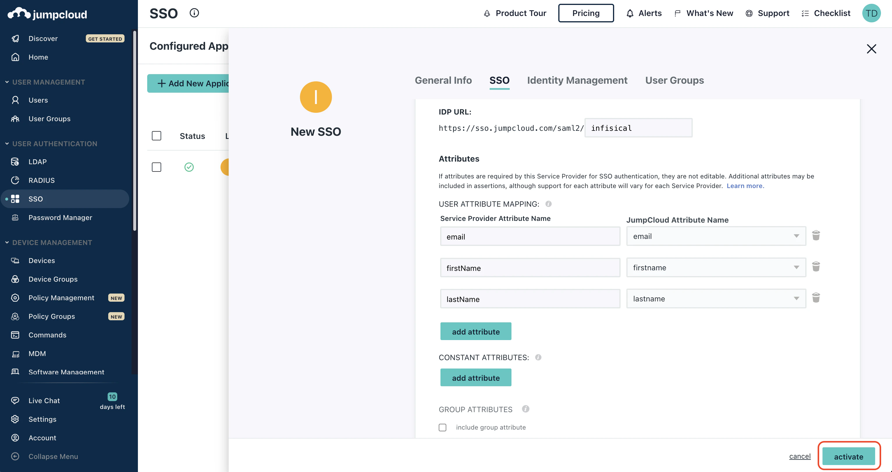Open Account page

tap(42, 438)
